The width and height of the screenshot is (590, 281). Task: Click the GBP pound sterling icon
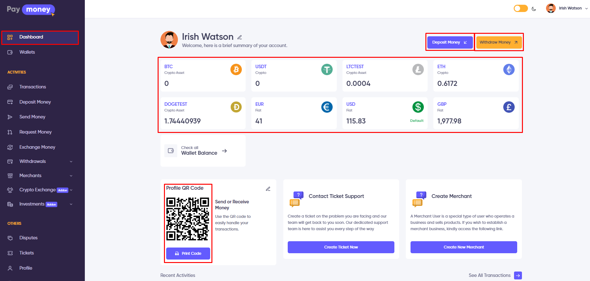click(509, 107)
